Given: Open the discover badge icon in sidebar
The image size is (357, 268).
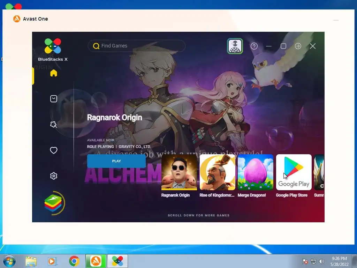Looking at the screenshot, I should pyautogui.click(x=54, y=125).
